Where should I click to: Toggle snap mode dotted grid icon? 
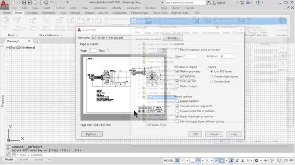pyautogui.click(x=183, y=160)
